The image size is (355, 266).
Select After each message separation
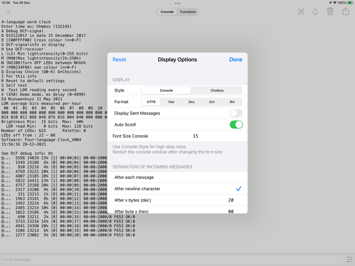click(177, 177)
